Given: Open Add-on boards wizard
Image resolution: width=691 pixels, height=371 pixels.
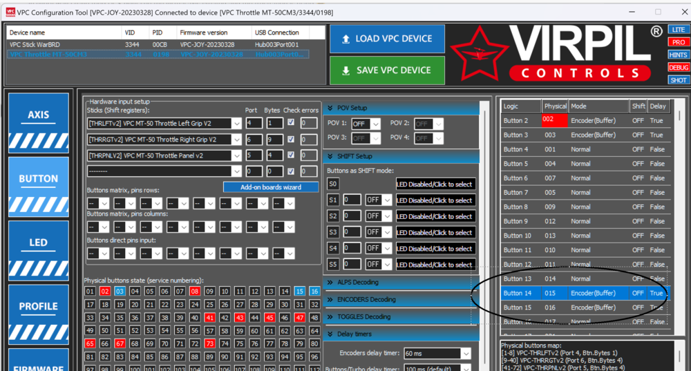Looking at the screenshot, I should [x=271, y=187].
